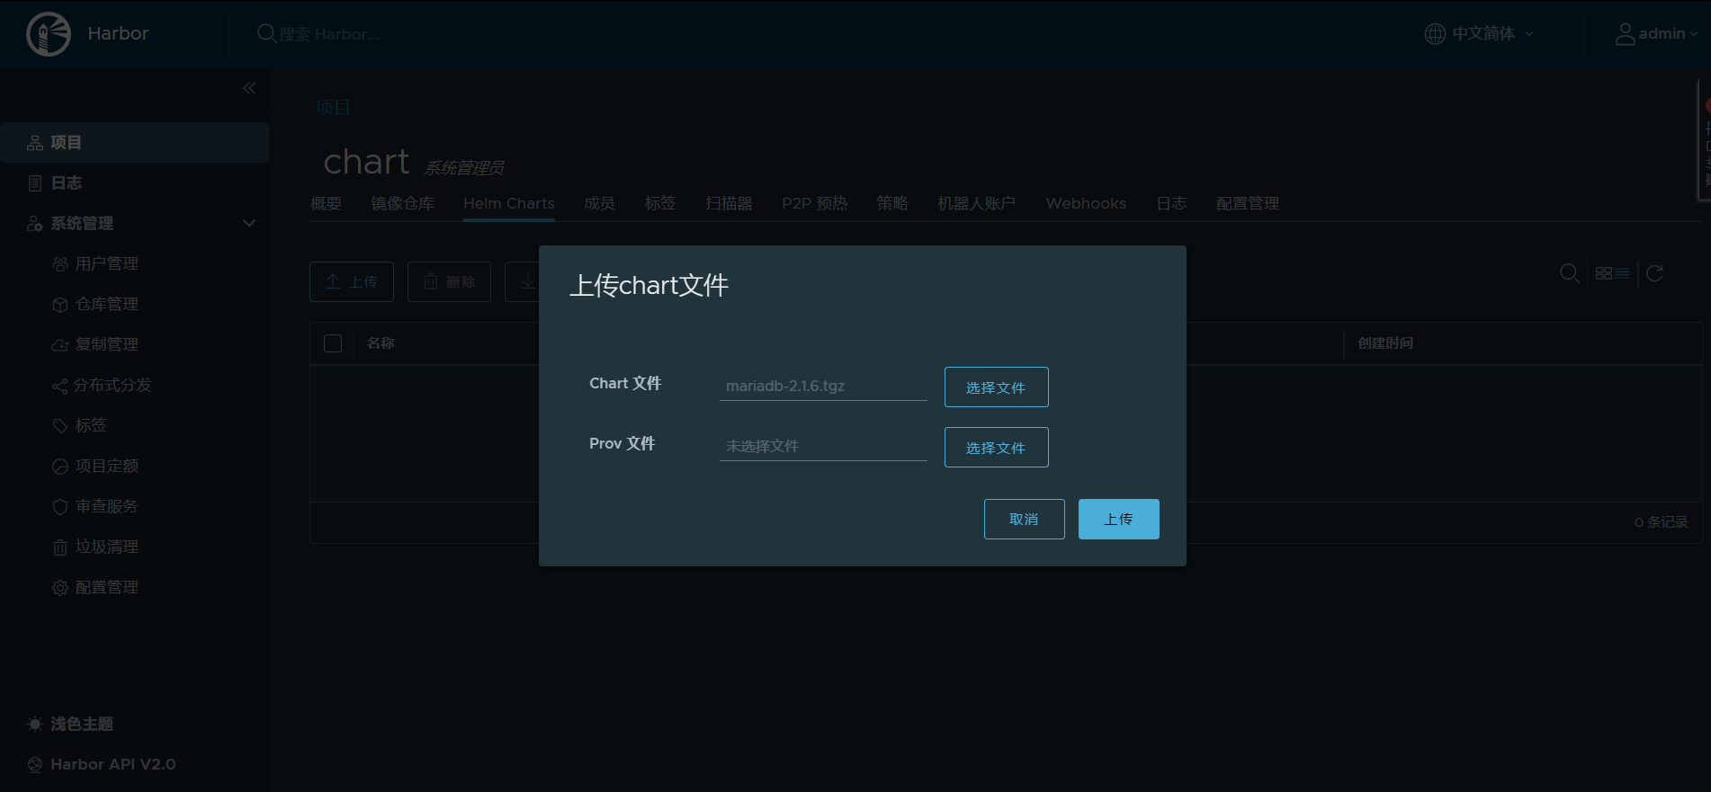Click the Prov file field 未选择文件
1711x792 pixels.
coord(823,446)
